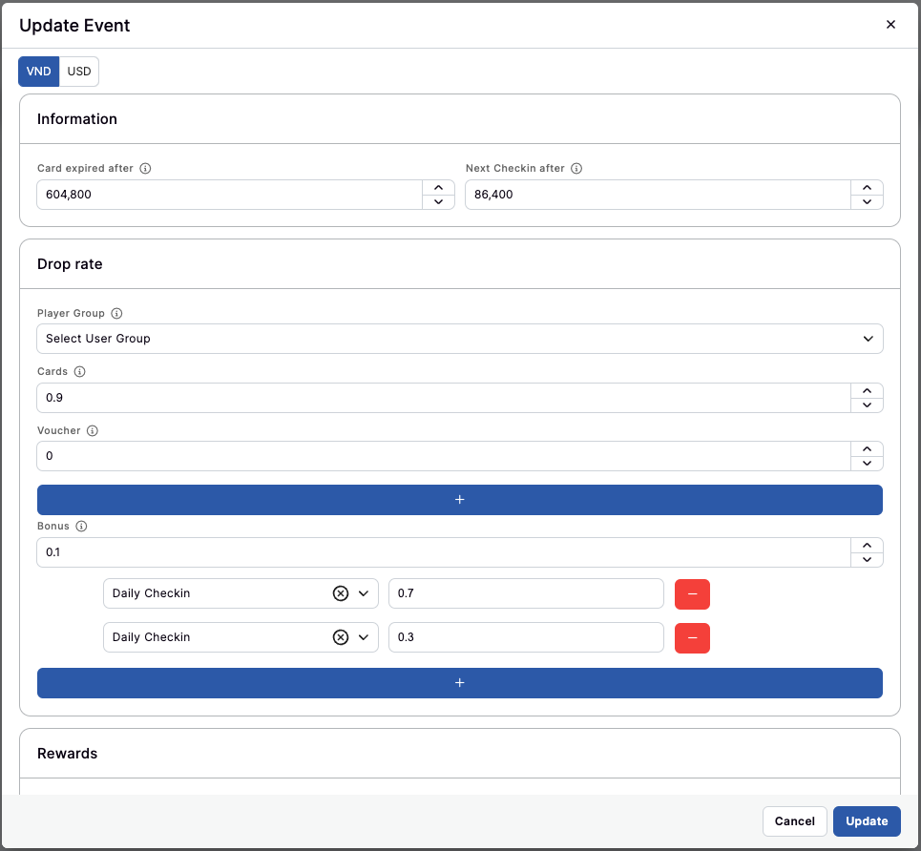Decrease the Next Checkin after value
The image size is (921, 851).
coord(867,202)
